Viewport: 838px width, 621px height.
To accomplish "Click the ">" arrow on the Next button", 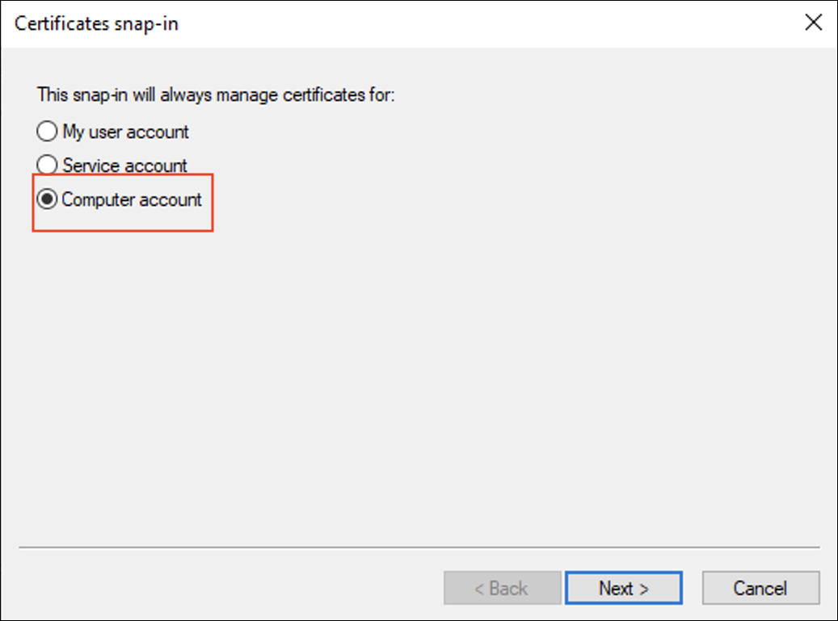I will point(643,590).
